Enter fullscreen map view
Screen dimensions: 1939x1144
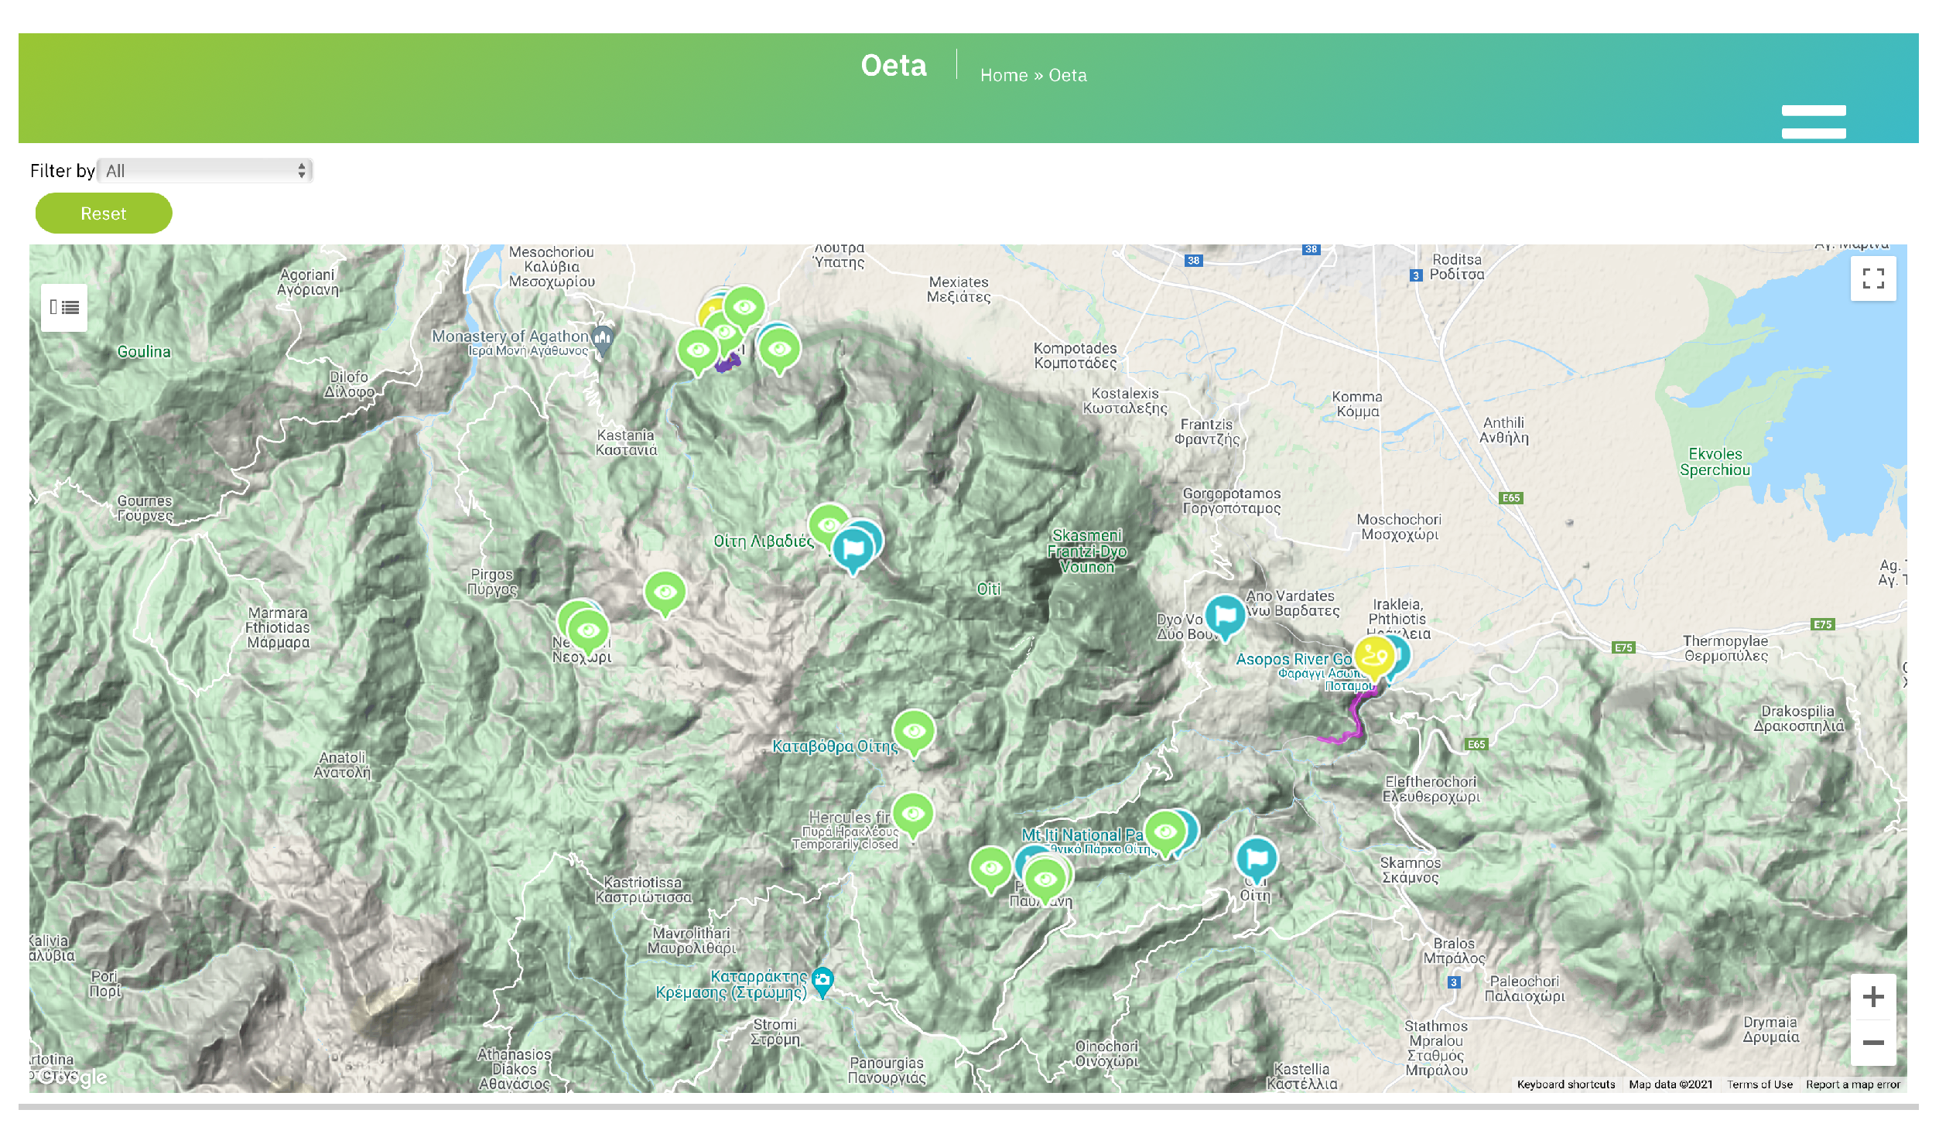[1872, 278]
